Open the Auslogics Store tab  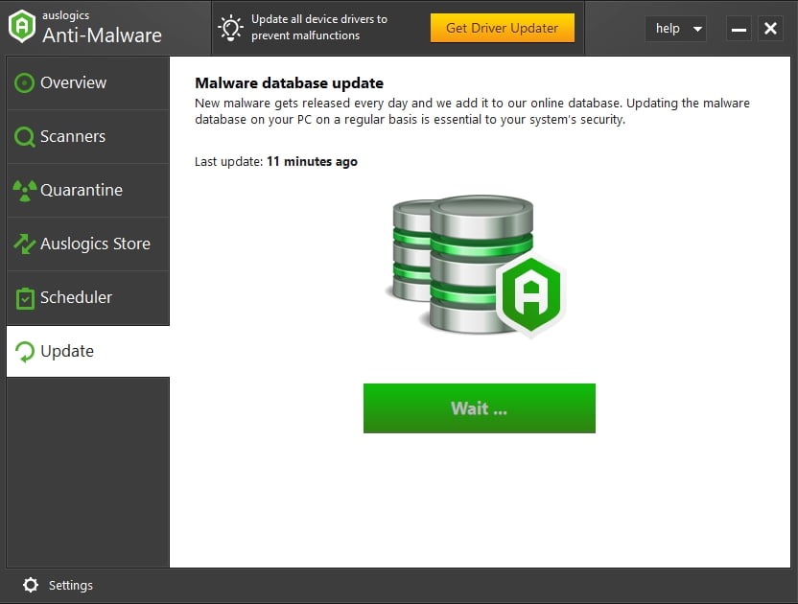[x=88, y=244]
